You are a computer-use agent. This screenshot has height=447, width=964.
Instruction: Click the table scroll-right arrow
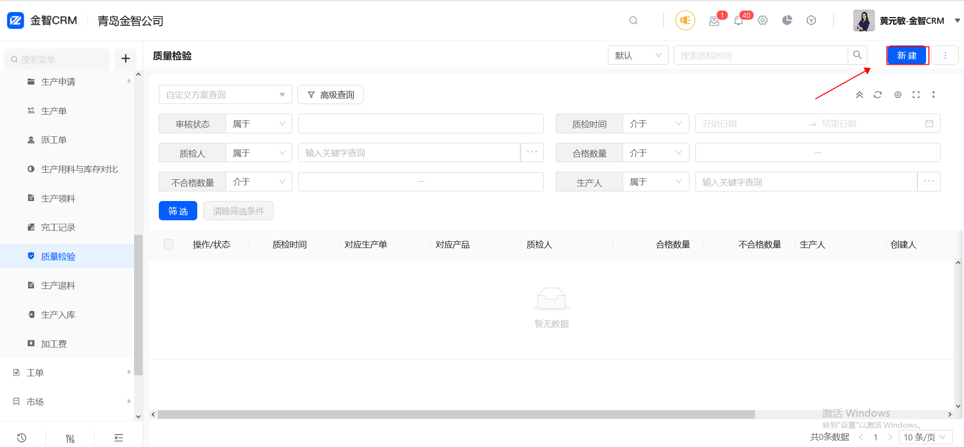pos(949,415)
